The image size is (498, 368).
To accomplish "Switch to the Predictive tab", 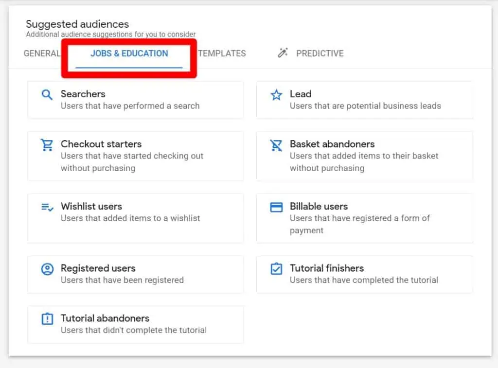I will tap(320, 53).
